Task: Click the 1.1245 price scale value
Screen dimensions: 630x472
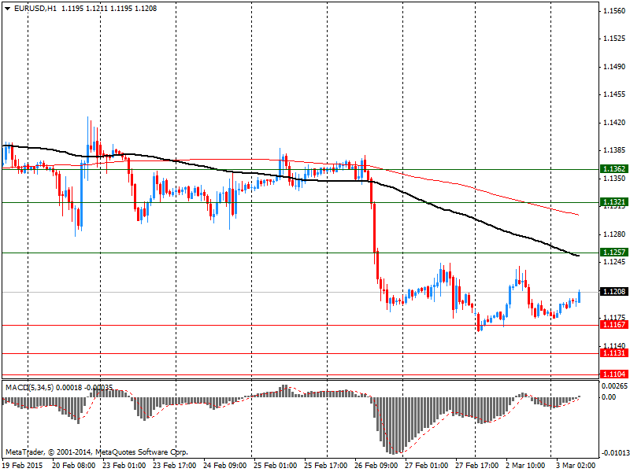Action: (x=615, y=262)
